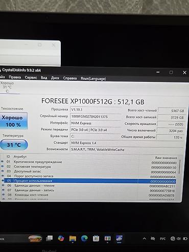Click status dot icon of attribute 08

tap(4, 194)
